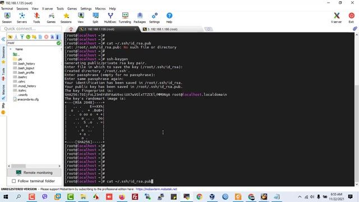The height and width of the screenshot is (202, 359).
Task: Open the MultiExec toolbar icon
Action: point(110,18)
